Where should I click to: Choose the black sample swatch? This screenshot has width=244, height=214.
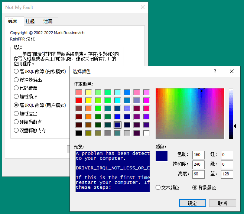78,133
